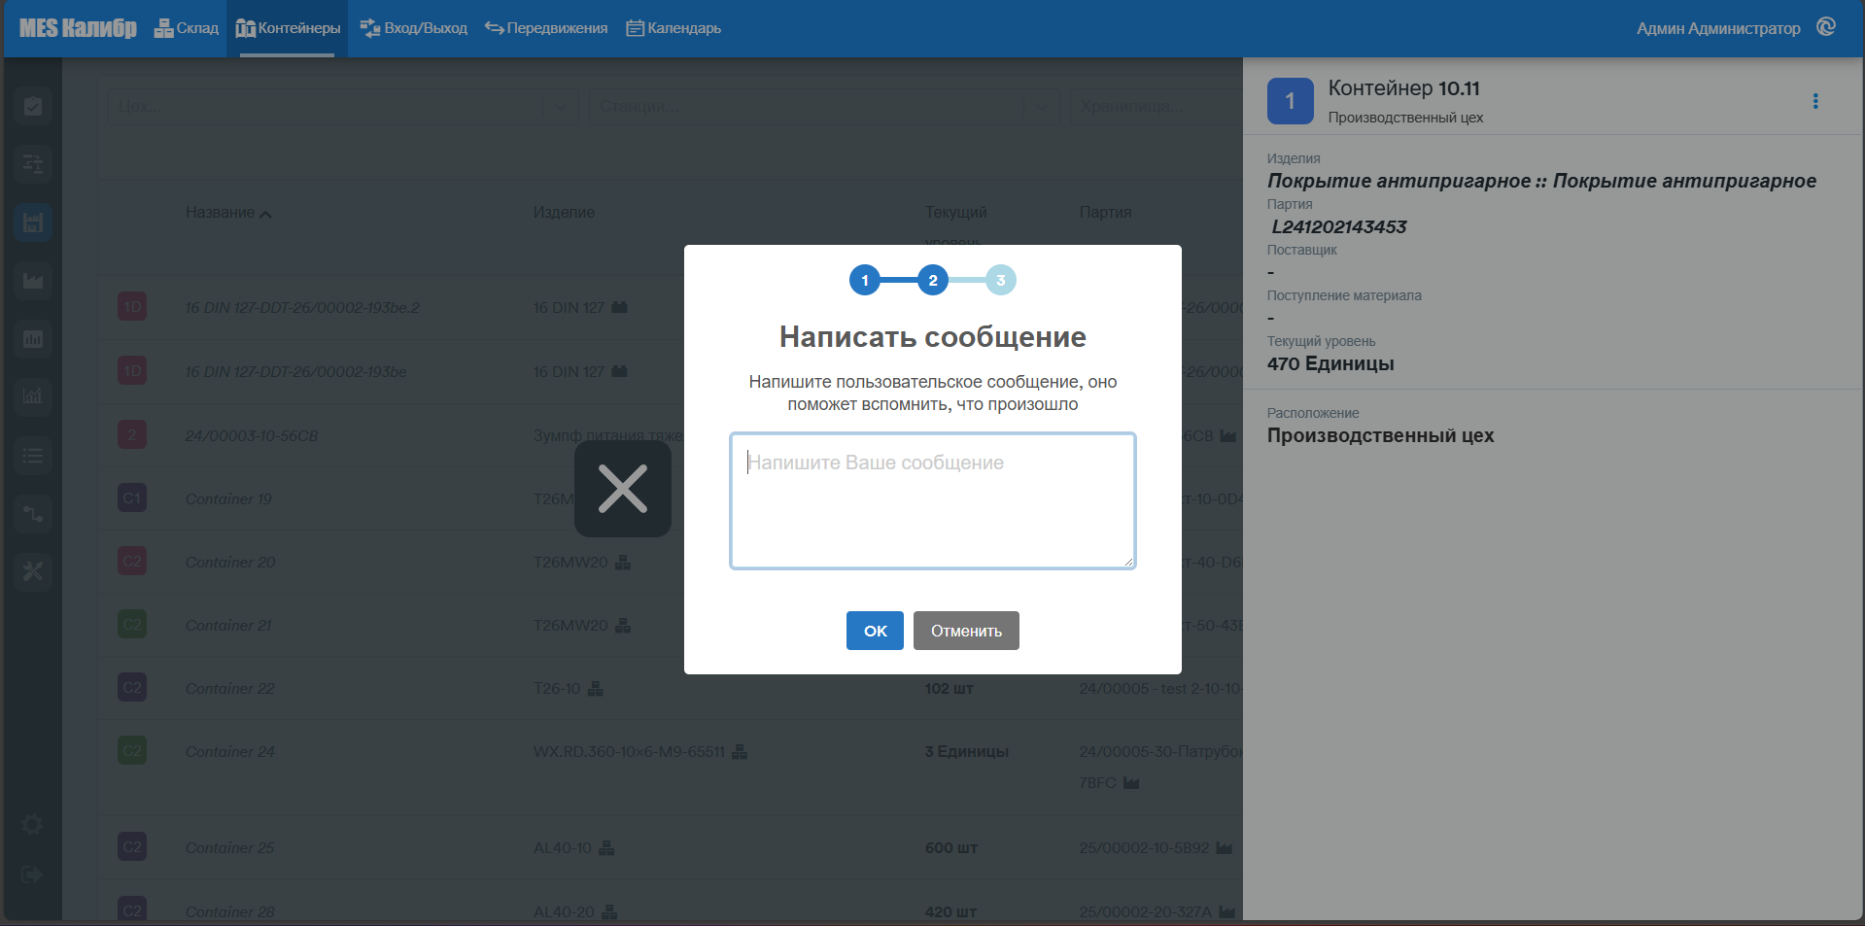The image size is (1865, 926).
Task: Open the line chart analytics sidebar icon
Action: (33, 396)
